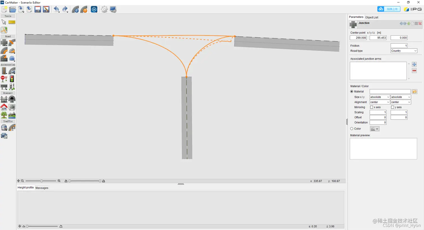This screenshot has width=424, height=230.
Task: Adjust the height profile scale slider
Action: (x=42, y=226)
